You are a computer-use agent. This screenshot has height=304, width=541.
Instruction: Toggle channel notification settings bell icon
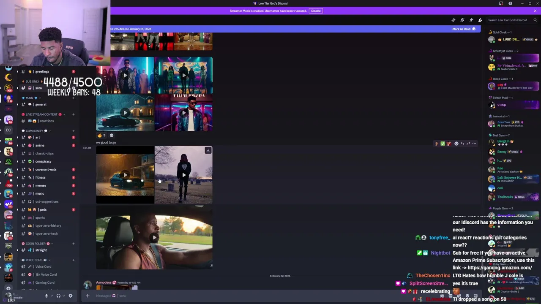click(x=462, y=20)
